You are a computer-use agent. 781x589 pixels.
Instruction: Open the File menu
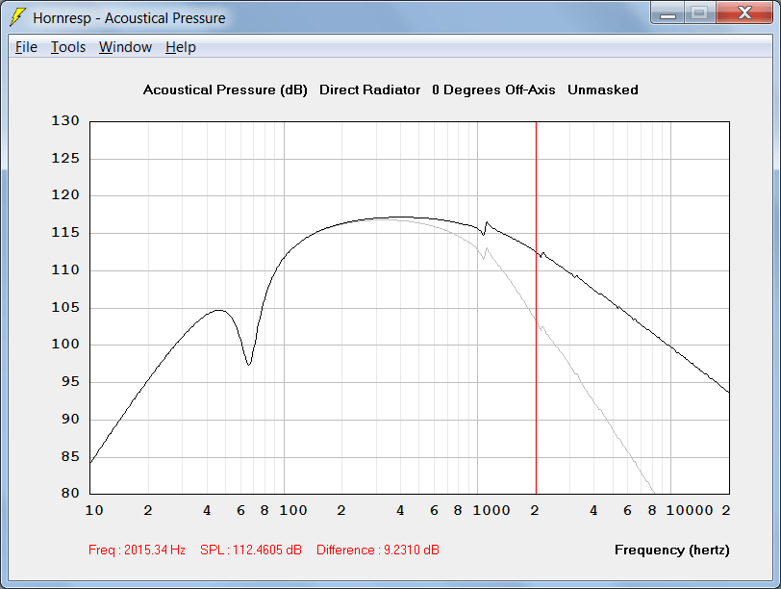point(26,47)
